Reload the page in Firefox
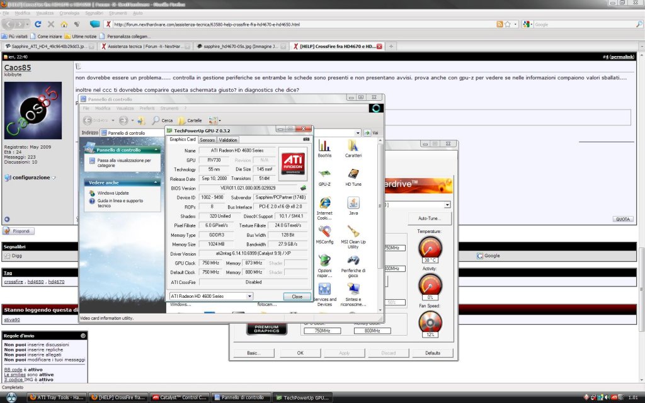This screenshot has width=645, height=403. 38,25
